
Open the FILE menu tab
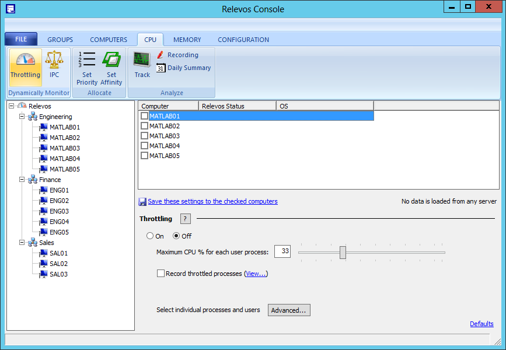pos(21,39)
